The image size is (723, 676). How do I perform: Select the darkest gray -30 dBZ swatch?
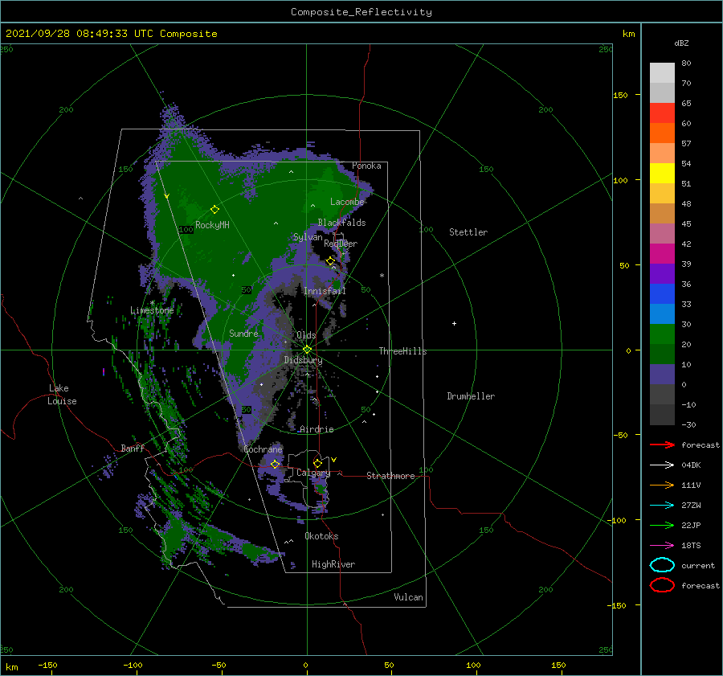[x=662, y=415]
